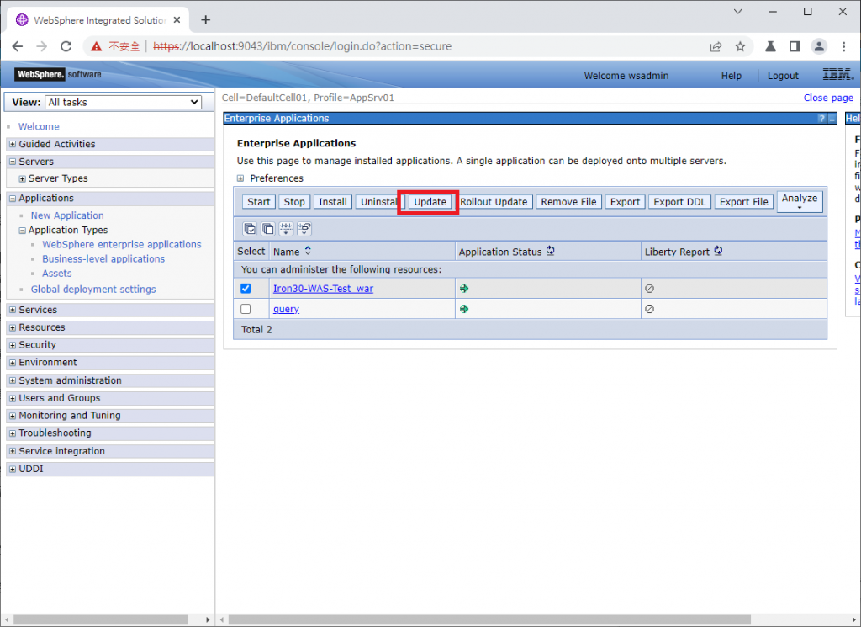This screenshot has height=627, width=861.
Task: Open the Analyze dropdown button
Action: 800,201
